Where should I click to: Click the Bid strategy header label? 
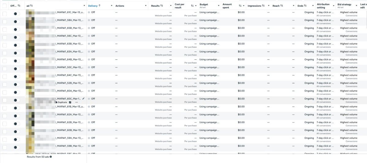(x=344, y=5)
